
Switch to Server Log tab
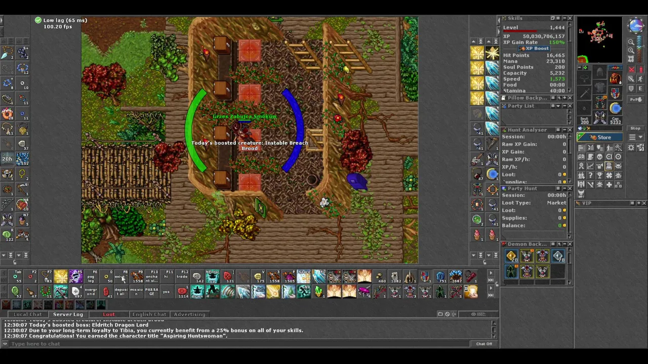(68, 314)
